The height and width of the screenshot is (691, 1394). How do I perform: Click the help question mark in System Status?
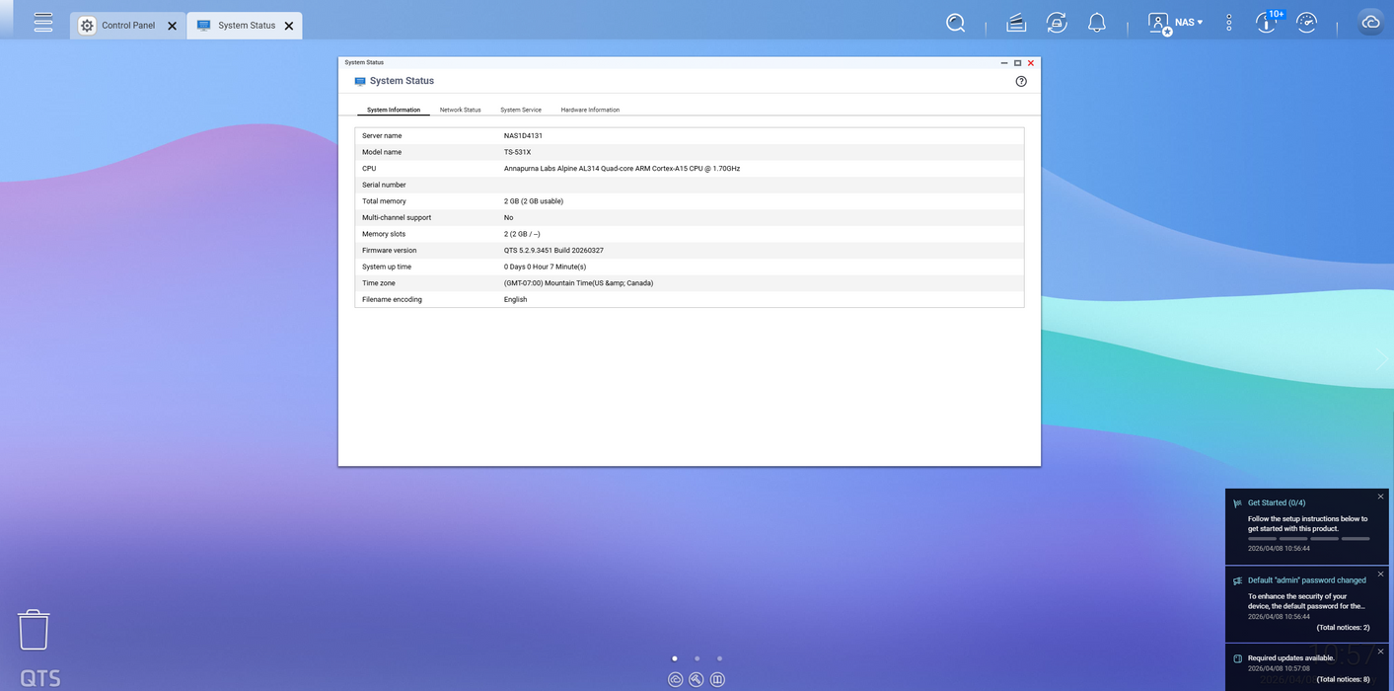(1021, 81)
